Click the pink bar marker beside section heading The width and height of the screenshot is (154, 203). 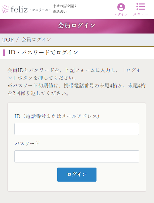click(4, 53)
